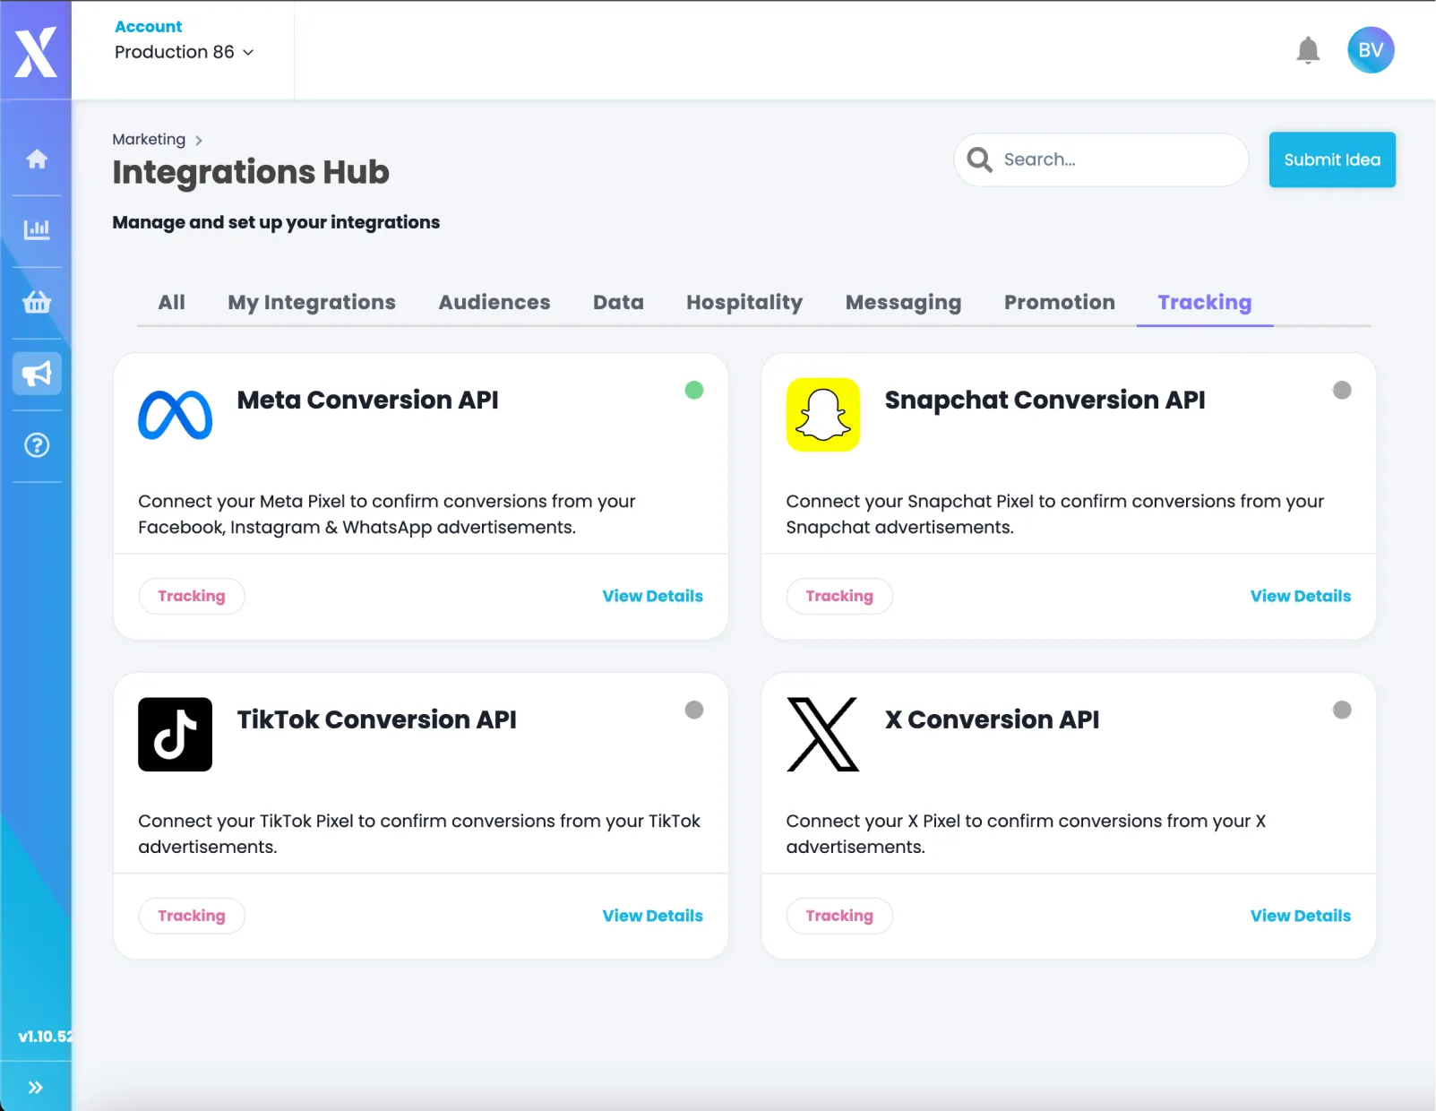Click the X Pixel description text

pyautogui.click(x=1026, y=834)
